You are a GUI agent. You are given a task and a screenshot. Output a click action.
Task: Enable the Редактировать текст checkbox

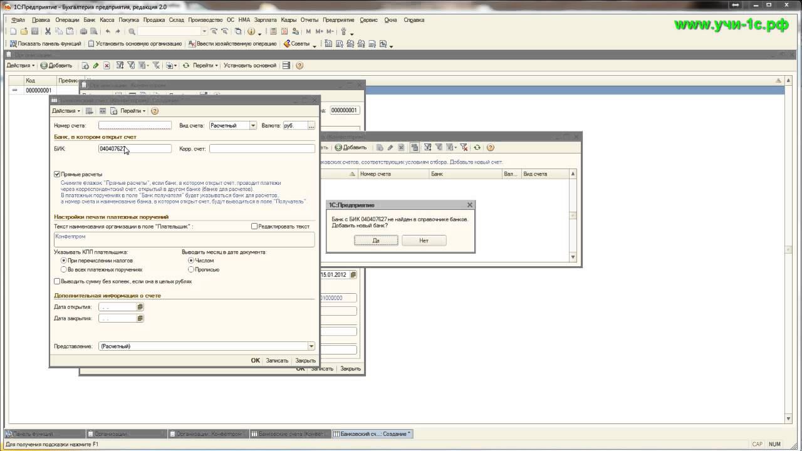pos(254,226)
